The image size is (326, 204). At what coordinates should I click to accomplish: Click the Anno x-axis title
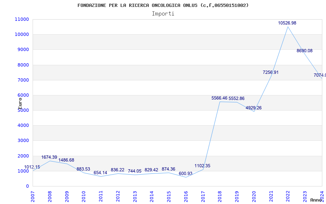(316, 200)
